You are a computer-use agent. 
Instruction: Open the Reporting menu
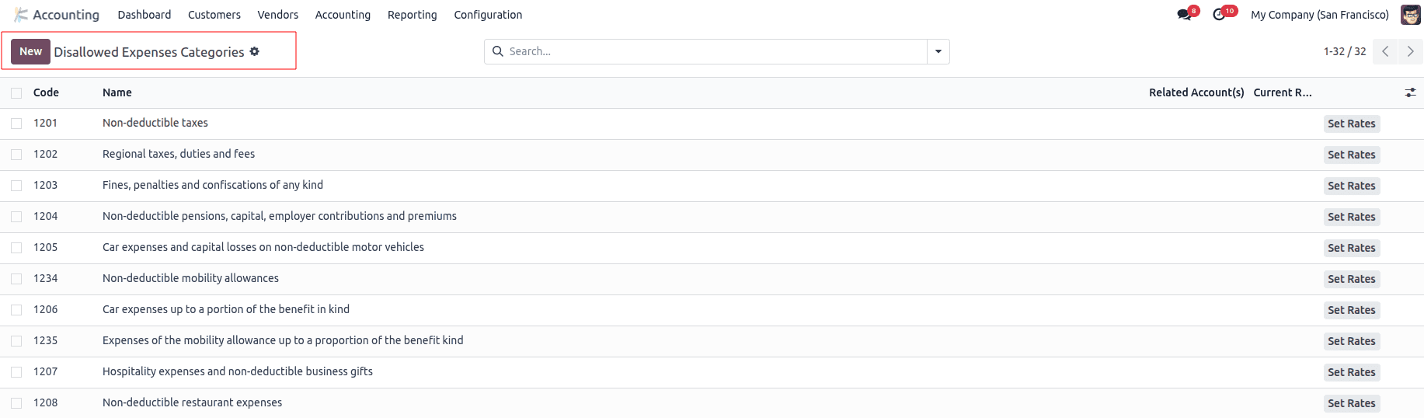tap(412, 15)
